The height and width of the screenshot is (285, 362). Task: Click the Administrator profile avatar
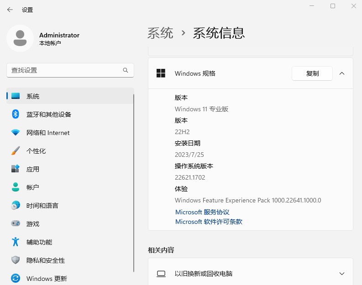(20, 38)
